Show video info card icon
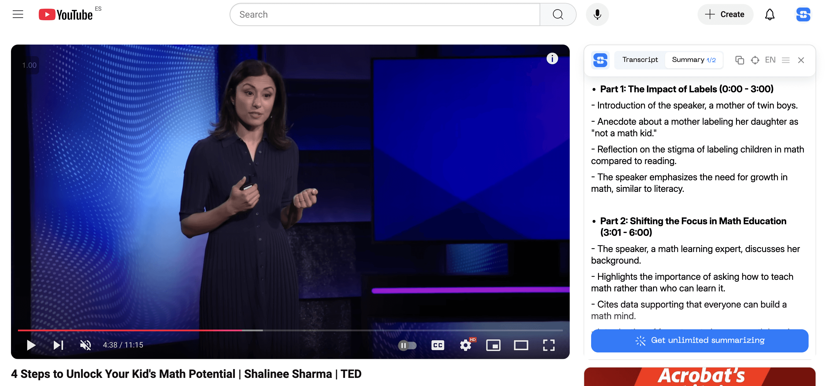 pyautogui.click(x=552, y=58)
